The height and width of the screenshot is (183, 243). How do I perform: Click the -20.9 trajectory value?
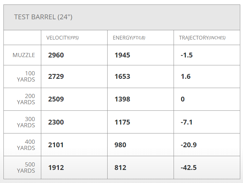pos(189,145)
